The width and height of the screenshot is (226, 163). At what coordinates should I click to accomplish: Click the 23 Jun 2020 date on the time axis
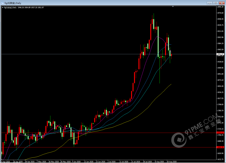[x=100, y=162]
